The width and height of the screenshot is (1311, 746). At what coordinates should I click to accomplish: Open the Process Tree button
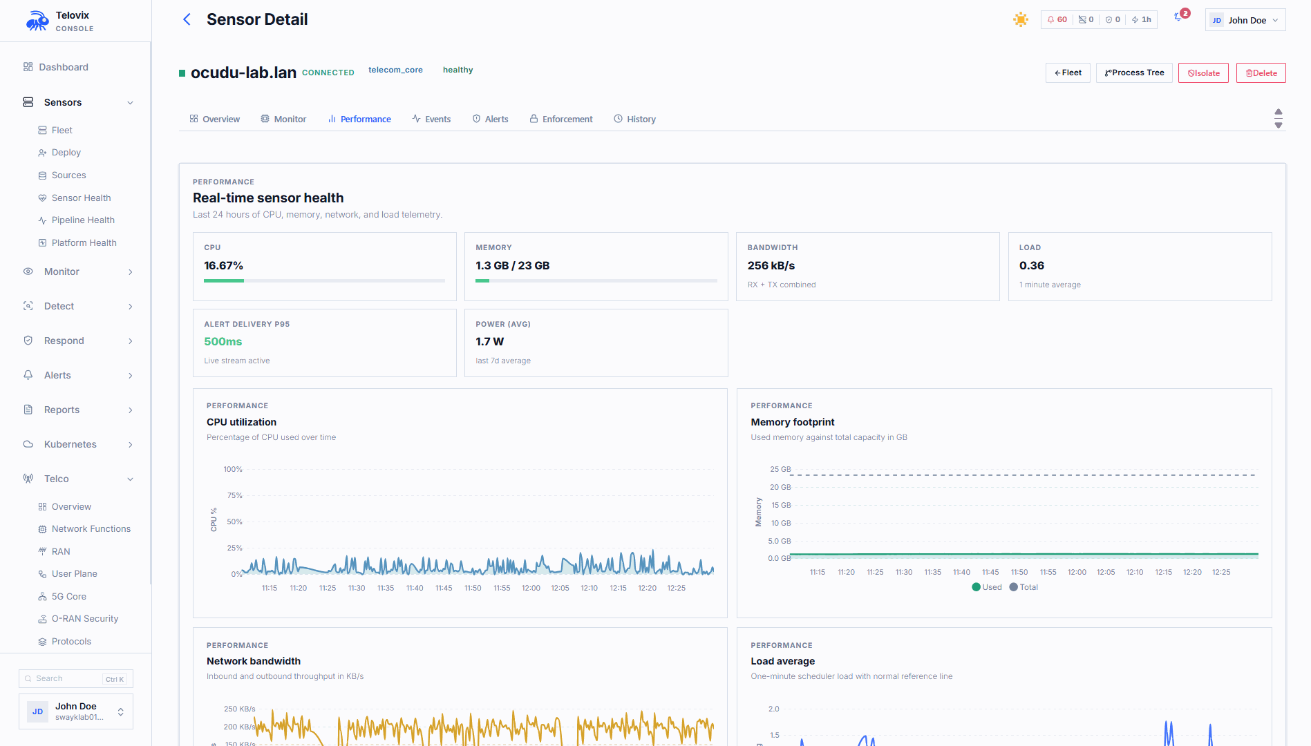[x=1134, y=73]
